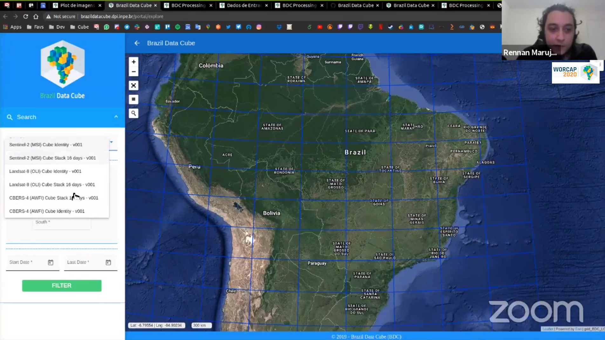The height and width of the screenshot is (340, 605).
Task: Choose Landsat-8 (OLI) Cube Stack 16 days
Action: (x=57, y=185)
